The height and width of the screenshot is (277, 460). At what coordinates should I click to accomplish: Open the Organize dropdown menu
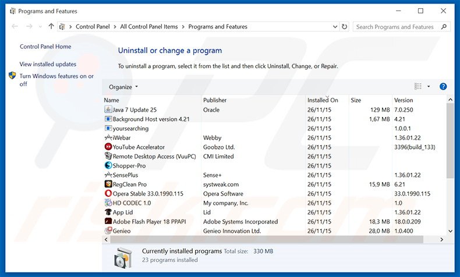(123, 87)
